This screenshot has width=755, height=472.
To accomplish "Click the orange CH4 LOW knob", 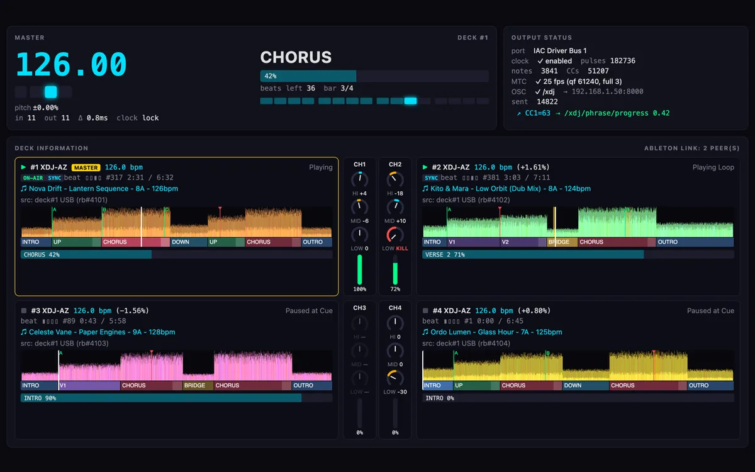I will pyautogui.click(x=395, y=378).
